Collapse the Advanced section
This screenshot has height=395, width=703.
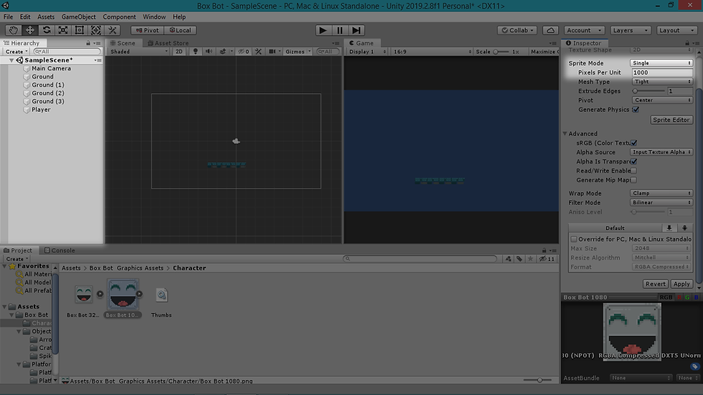point(565,133)
